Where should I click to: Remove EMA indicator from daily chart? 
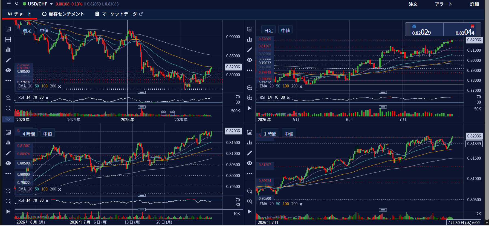[301, 87]
